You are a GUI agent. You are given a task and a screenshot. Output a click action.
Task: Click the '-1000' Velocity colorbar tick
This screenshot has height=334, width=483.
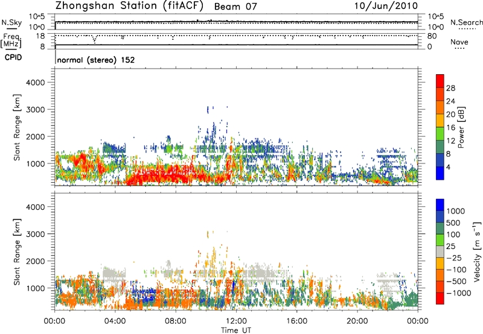(459, 293)
